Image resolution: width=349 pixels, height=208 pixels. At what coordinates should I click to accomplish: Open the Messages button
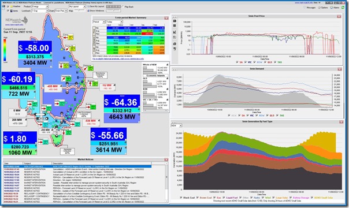click(309, 8)
